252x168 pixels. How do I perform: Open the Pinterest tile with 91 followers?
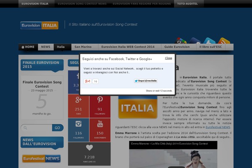tap(100, 106)
